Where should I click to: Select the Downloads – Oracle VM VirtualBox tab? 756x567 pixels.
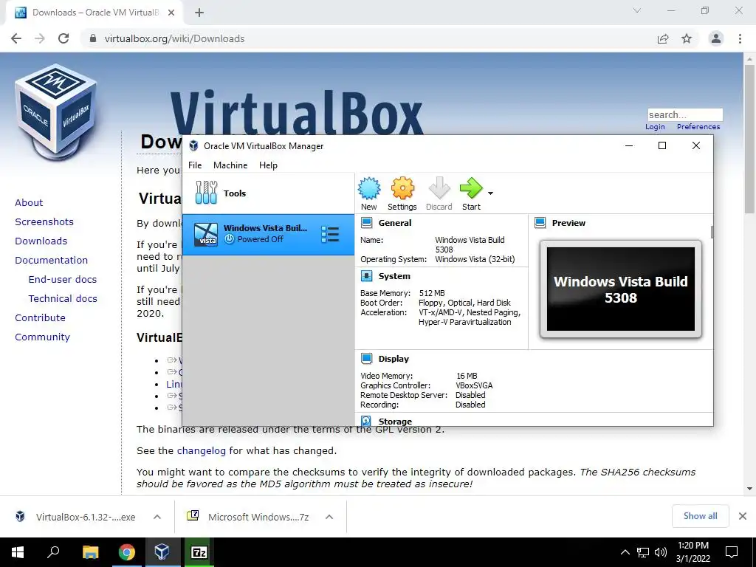pyautogui.click(x=94, y=13)
